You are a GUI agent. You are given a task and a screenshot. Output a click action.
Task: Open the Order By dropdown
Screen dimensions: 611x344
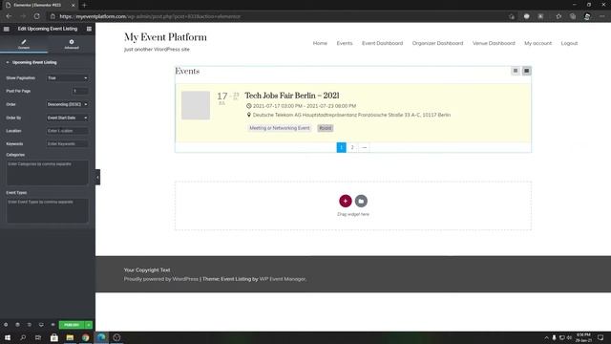pos(68,118)
